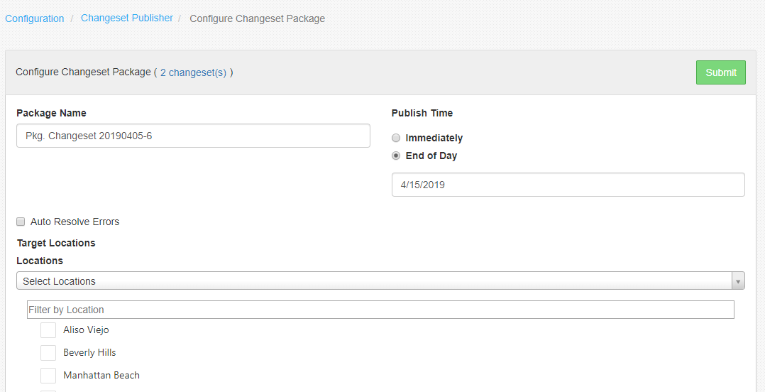Open the 2 changeset(s) link
765x392 pixels.
click(x=193, y=72)
